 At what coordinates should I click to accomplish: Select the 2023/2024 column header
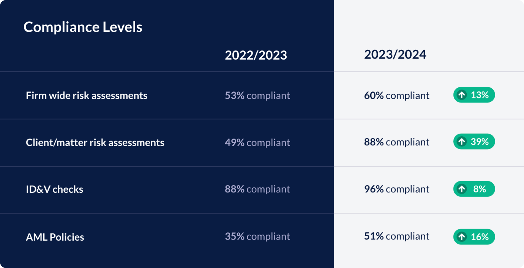click(395, 54)
